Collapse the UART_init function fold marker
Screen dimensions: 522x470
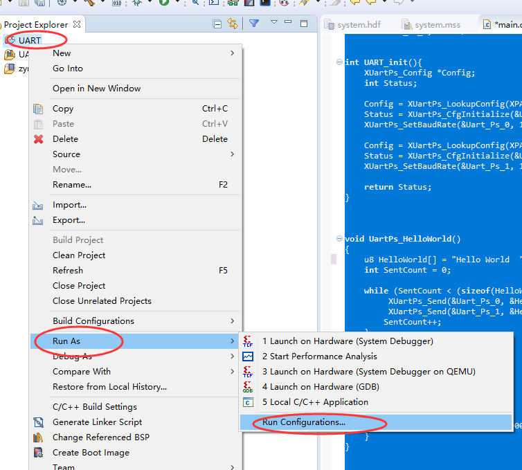(x=339, y=62)
